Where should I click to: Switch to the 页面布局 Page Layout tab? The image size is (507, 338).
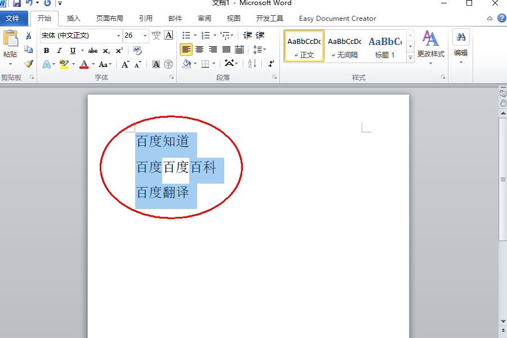point(110,19)
